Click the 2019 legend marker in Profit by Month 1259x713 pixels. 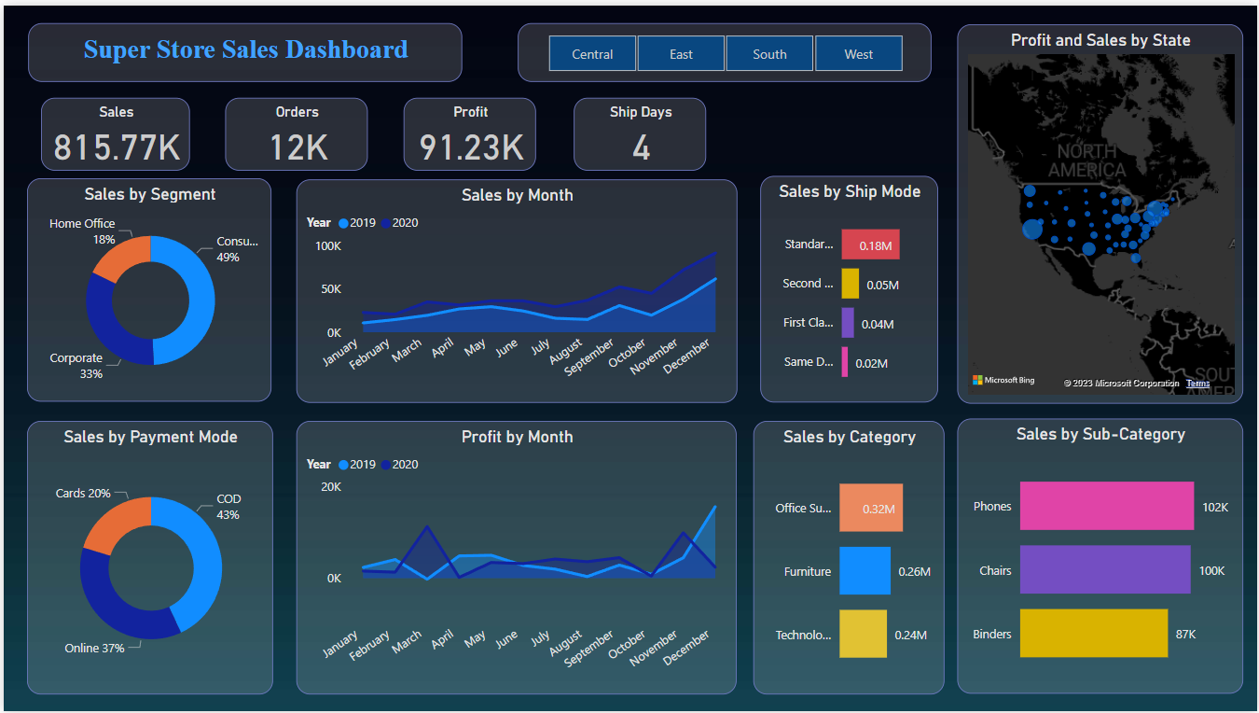point(343,464)
